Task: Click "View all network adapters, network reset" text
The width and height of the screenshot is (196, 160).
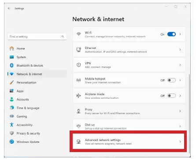Action: click(108, 144)
